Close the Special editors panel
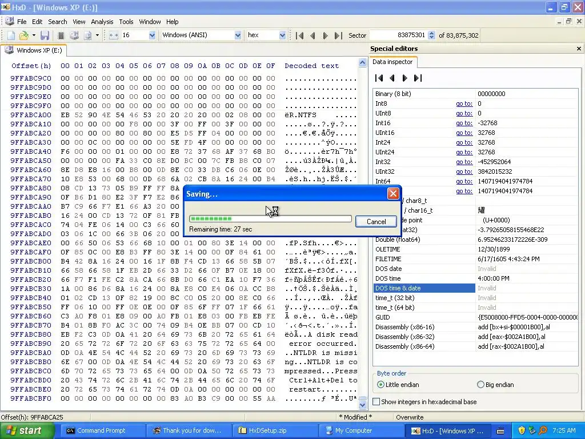 pyautogui.click(x=579, y=49)
